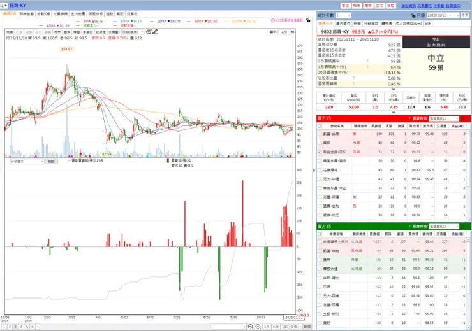Zoom out the chart with minus magnifier
This screenshot has width=472, height=331.
251,327
